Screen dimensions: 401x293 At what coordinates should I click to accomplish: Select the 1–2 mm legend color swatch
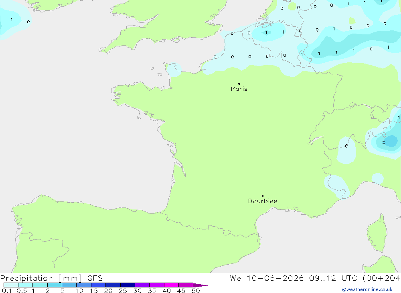tap(40, 285)
